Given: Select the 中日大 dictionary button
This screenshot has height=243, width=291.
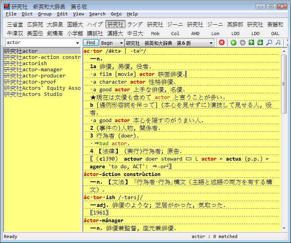Looking at the screenshot, I should click(x=135, y=34).
